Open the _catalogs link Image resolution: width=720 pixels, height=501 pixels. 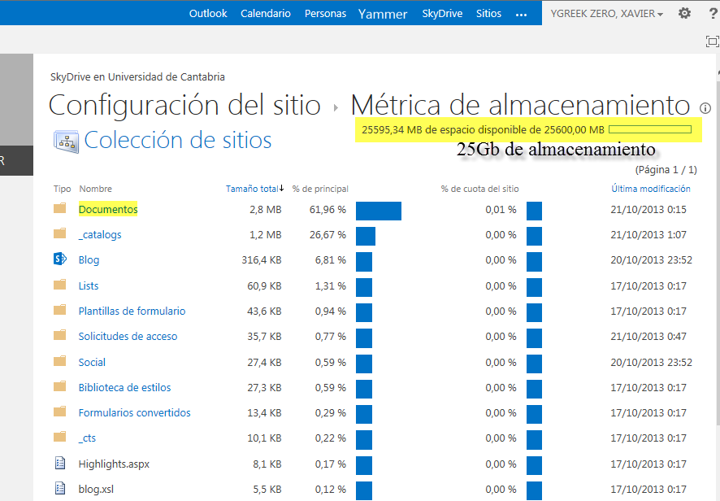(x=100, y=234)
